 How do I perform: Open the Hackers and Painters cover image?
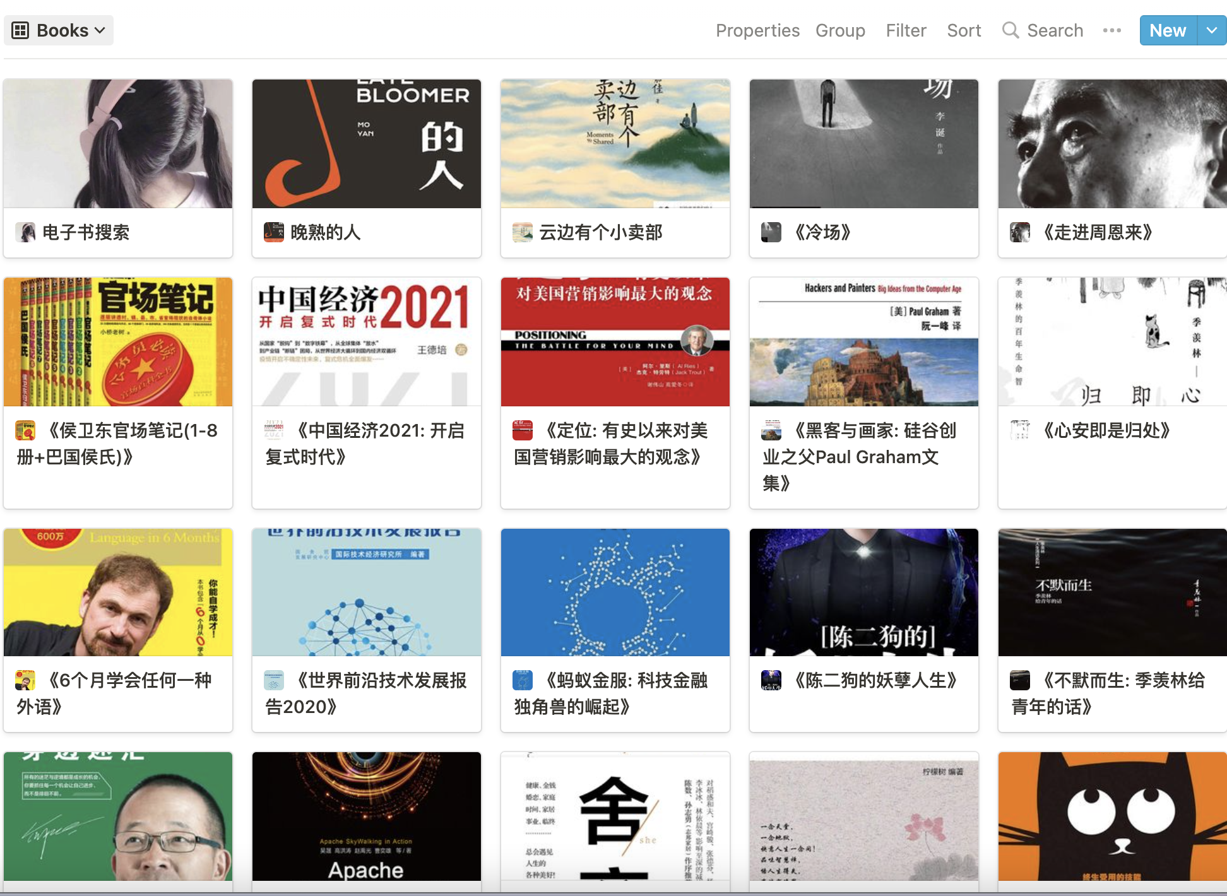pos(863,341)
